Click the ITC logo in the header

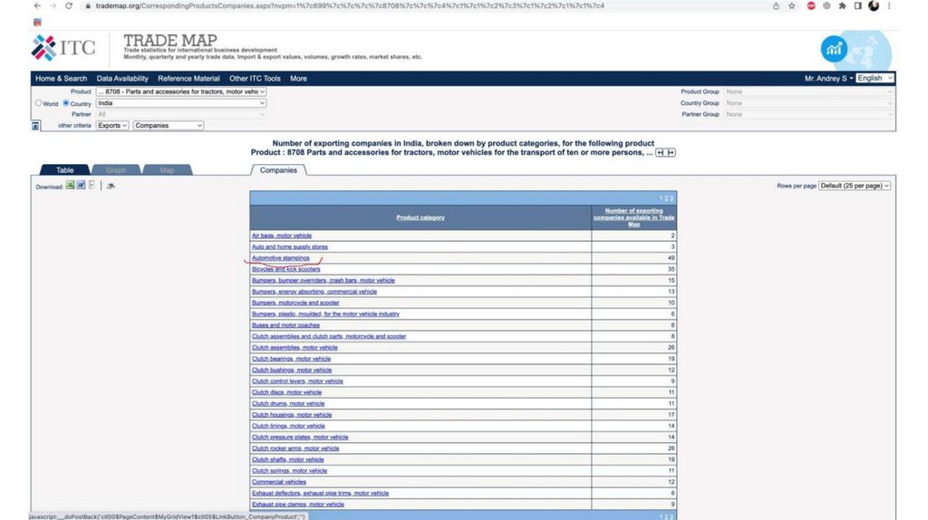(x=63, y=47)
